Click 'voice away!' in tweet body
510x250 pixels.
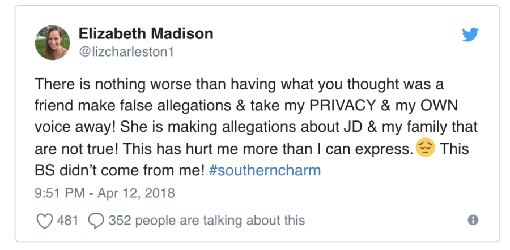tap(75, 128)
